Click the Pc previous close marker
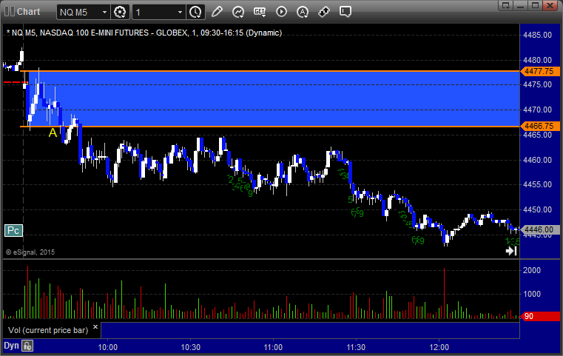 (x=13, y=230)
